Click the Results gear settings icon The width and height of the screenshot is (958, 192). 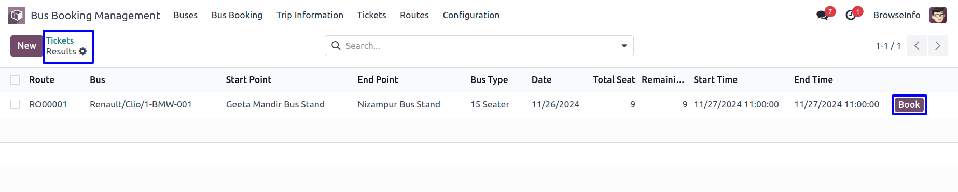coord(82,51)
